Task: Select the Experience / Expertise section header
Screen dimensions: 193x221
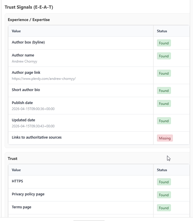Action: coord(29,20)
